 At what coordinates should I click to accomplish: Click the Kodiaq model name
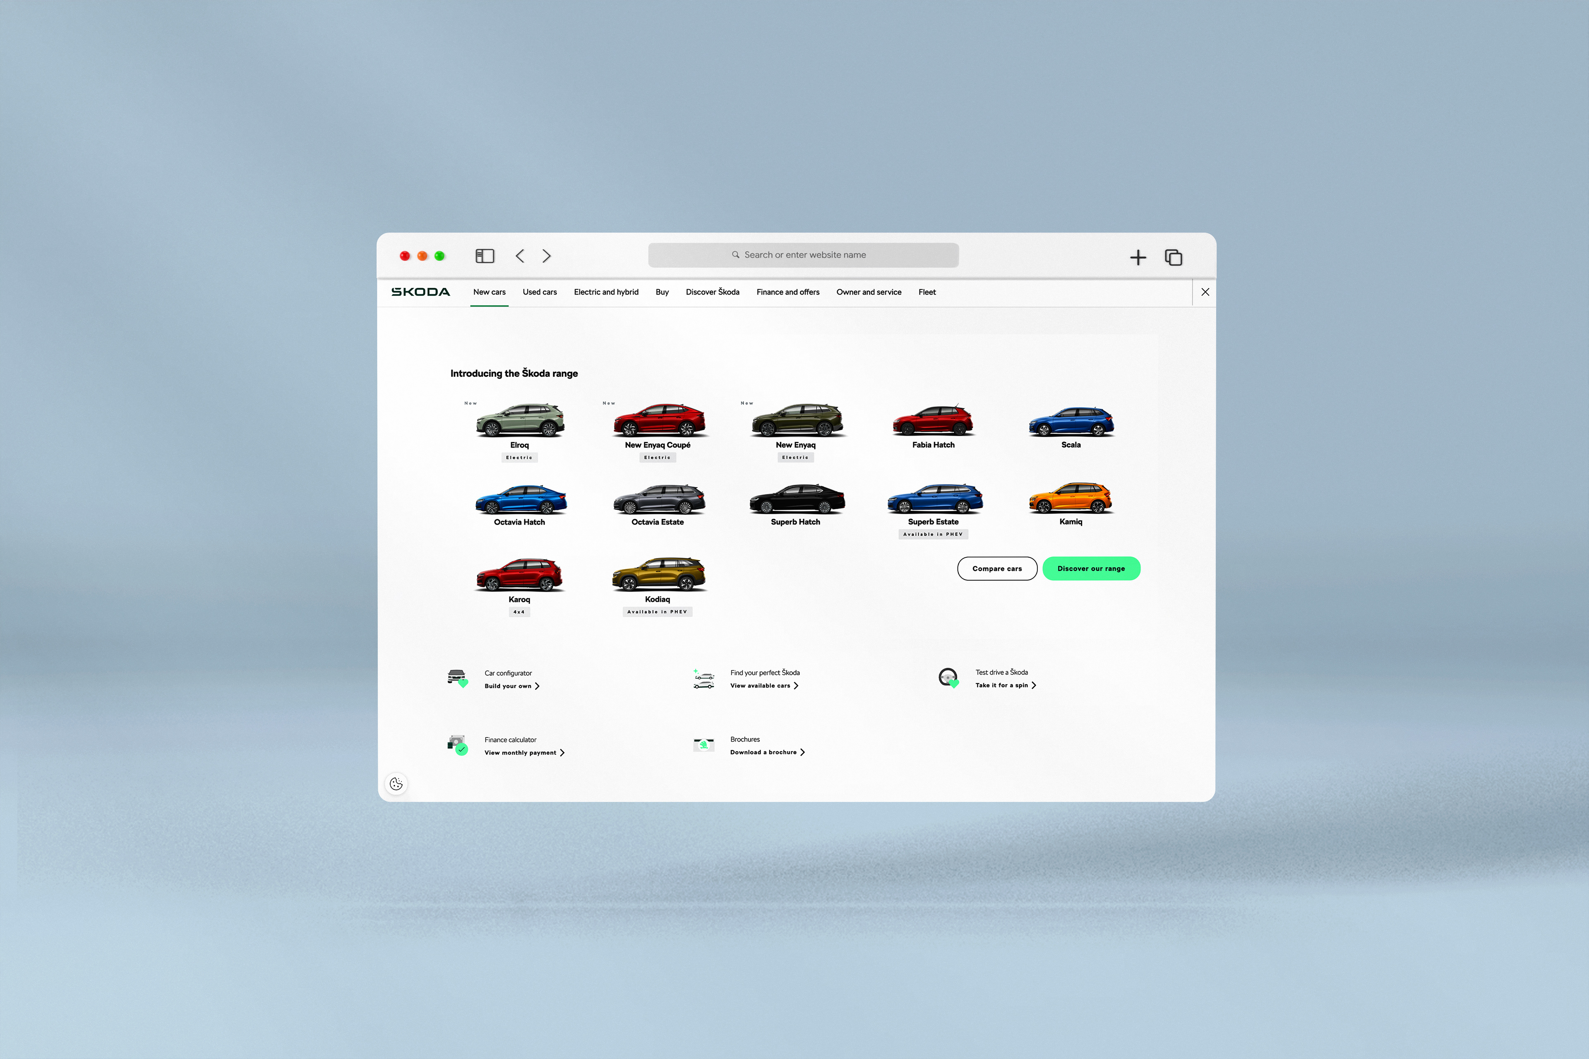(658, 599)
